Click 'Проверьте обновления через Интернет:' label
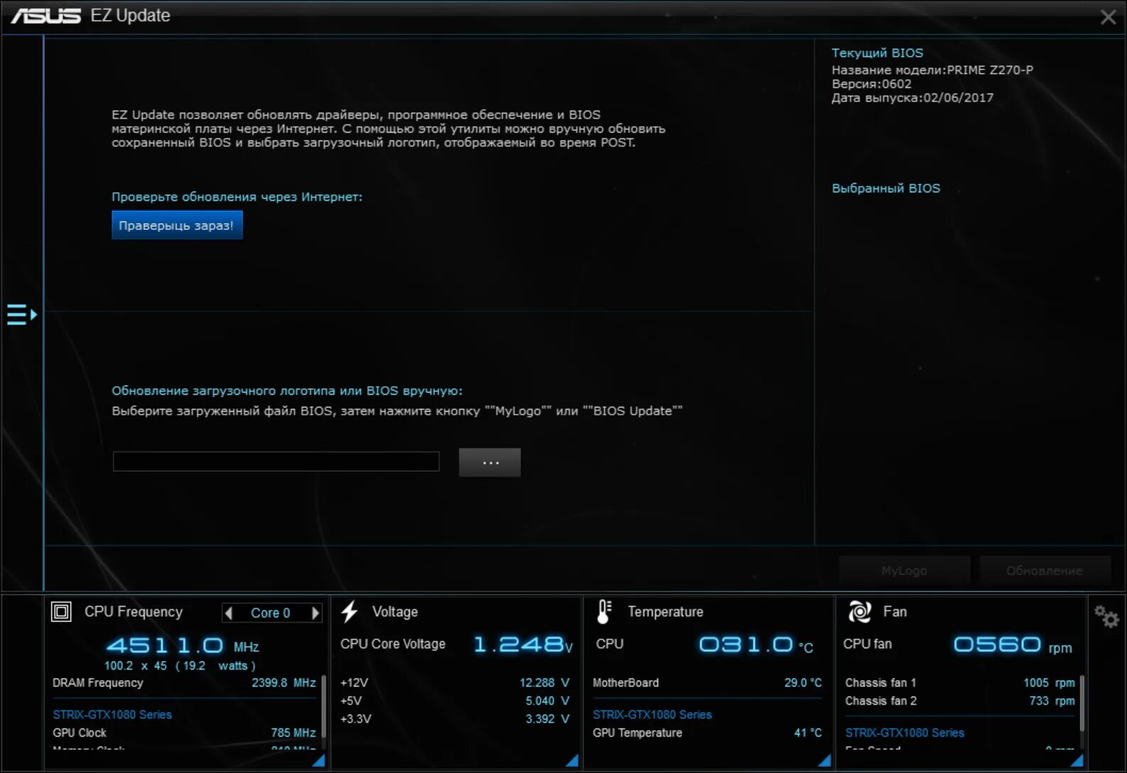 pyautogui.click(x=237, y=197)
